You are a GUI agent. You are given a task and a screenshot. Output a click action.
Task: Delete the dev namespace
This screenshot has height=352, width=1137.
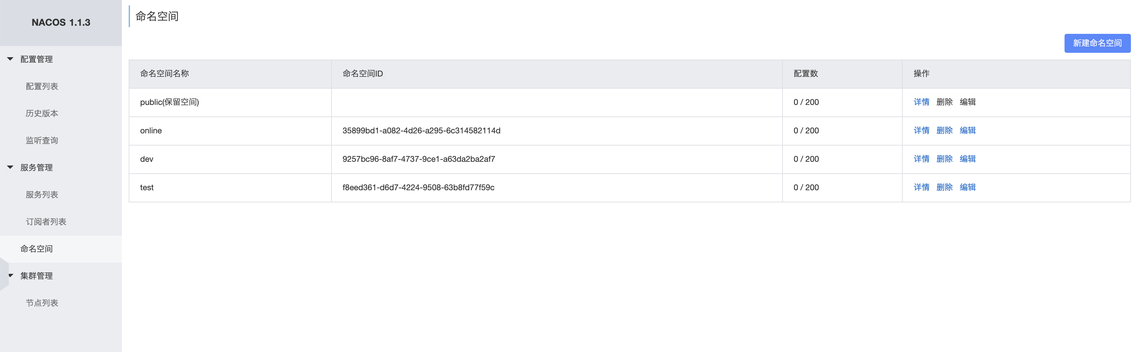(x=944, y=159)
